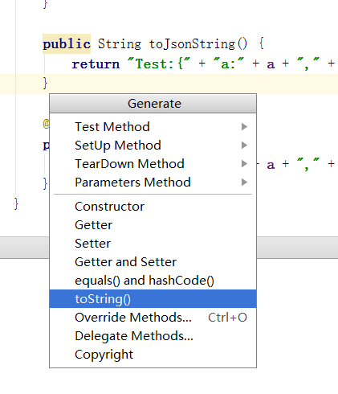Viewport: 338px width, 394px height.
Task: Generate a Constructor
Action: [x=153, y=207]
